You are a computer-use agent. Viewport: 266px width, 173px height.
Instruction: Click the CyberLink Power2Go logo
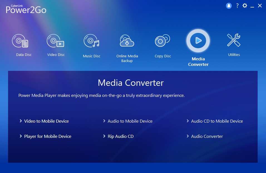[26, 9]
